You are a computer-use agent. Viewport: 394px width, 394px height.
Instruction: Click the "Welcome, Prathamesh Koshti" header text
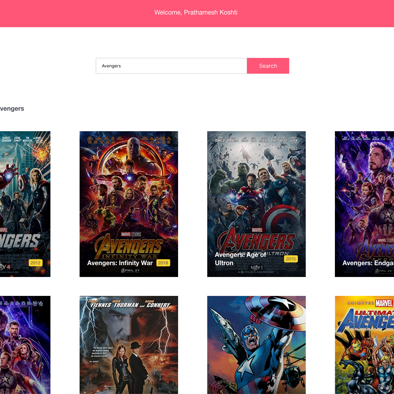(196, 12)
